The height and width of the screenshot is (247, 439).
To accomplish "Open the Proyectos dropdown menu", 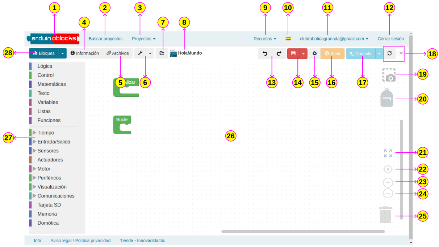I will pos(143,39).
